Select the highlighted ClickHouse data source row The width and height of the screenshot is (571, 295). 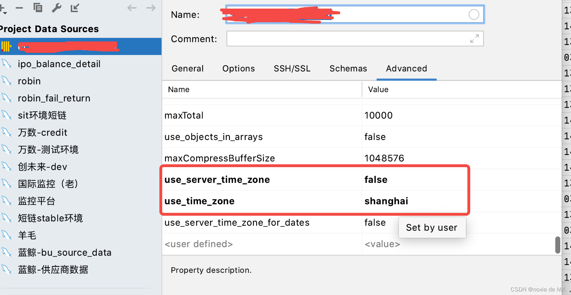pos(81,46)
